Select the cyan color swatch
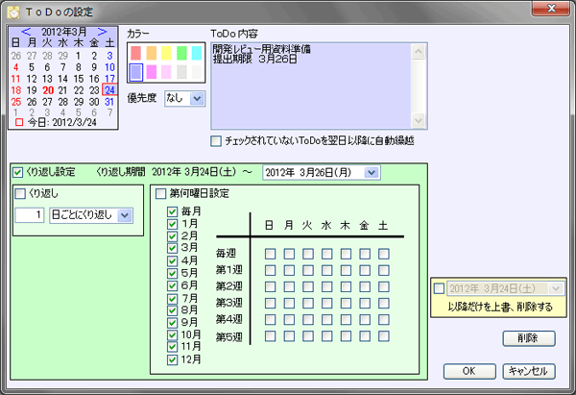Viewport: 576px width, 395px height. tap(197, 53)
